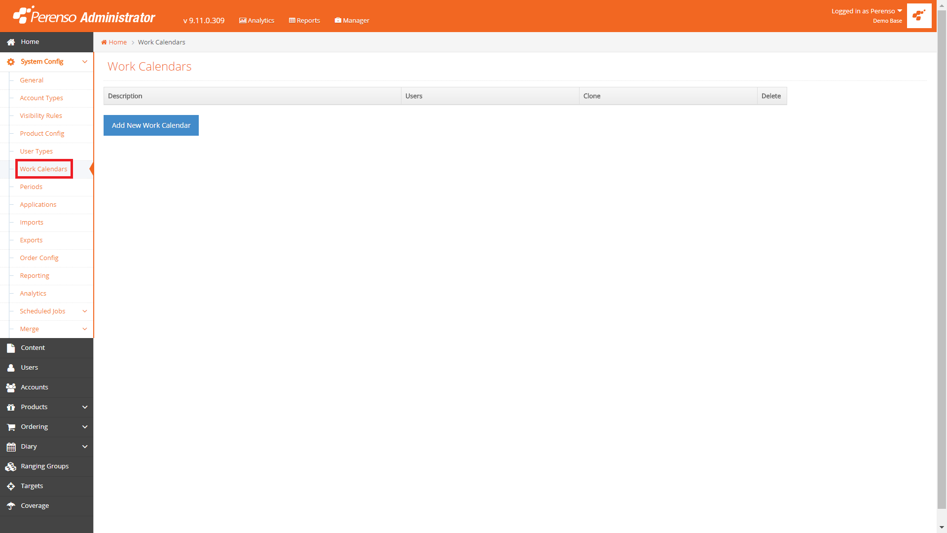Open Accounts group icon in sidebar
Image resolution: width=947 pixels, height=533 pixels.
click(x=11, y=387)
